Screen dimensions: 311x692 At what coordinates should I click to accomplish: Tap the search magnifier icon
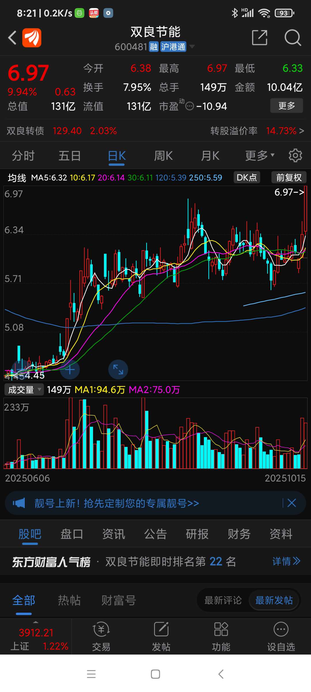(293, 37)
